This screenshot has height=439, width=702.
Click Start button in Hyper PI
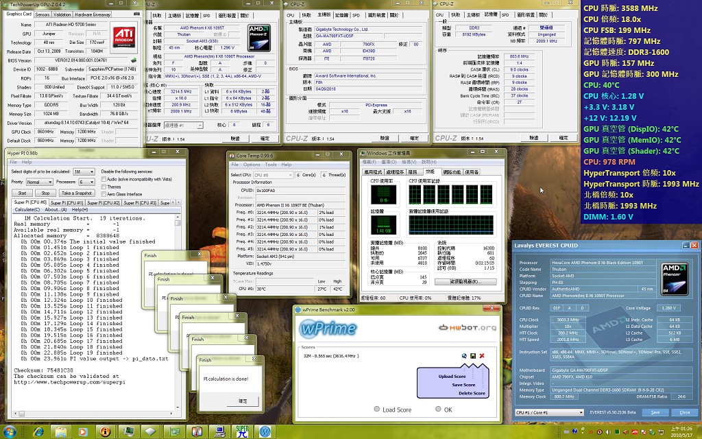[x=23, y=193]
